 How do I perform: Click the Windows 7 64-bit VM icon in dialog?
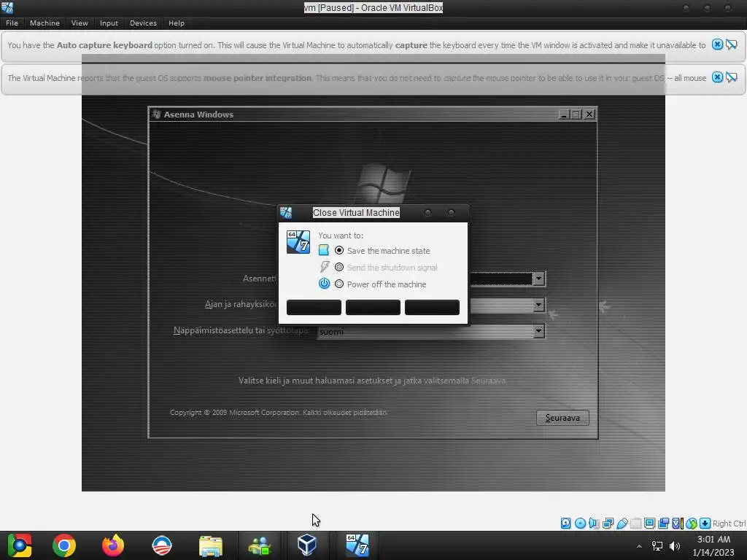298,242
